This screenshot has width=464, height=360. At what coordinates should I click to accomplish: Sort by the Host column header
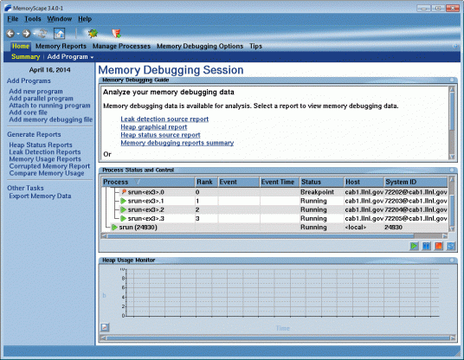click(364, 182)
